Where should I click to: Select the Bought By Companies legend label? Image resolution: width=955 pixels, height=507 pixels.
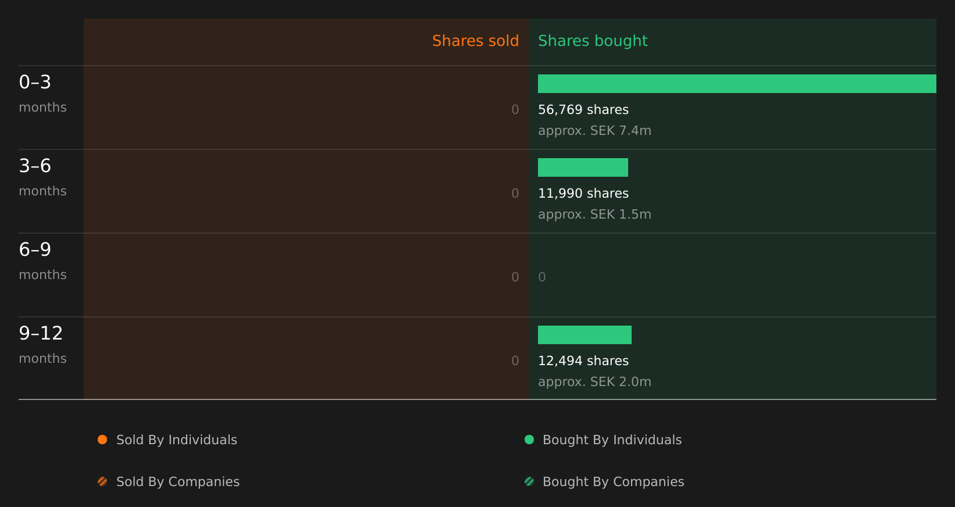[x=614, y=482]
